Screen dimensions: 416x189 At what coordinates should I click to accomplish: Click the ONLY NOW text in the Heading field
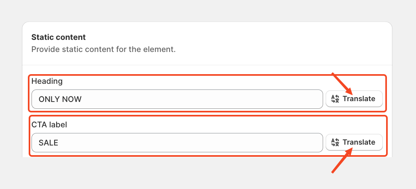60,99
